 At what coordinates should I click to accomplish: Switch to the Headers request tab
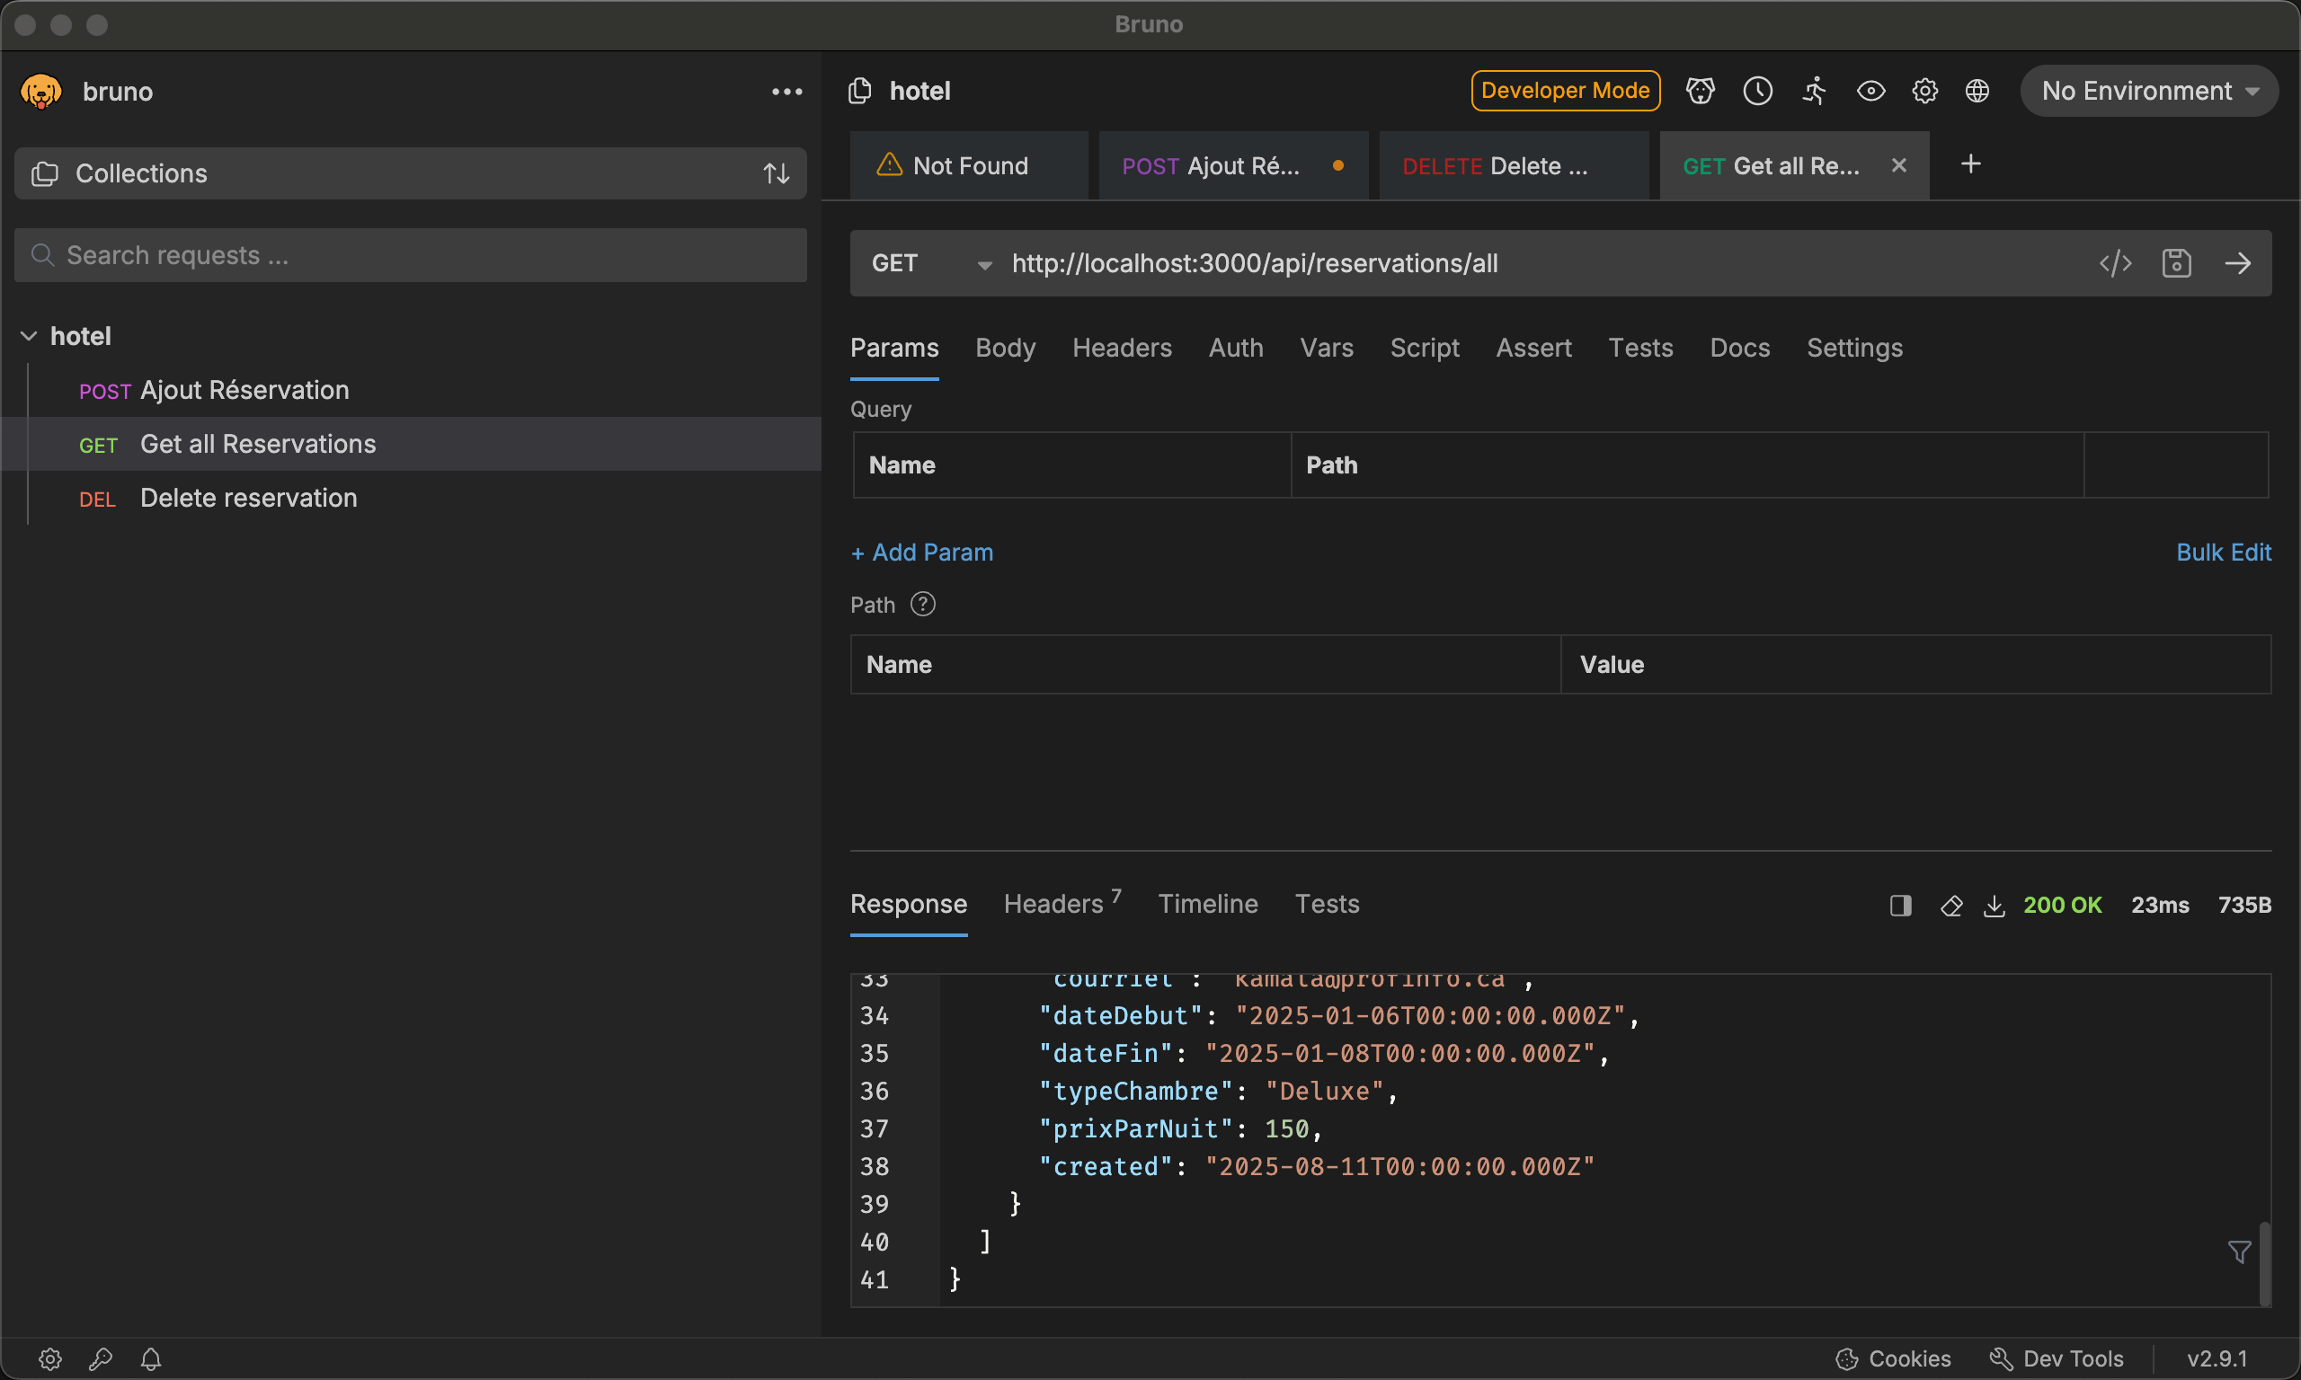pos(1122,348)
